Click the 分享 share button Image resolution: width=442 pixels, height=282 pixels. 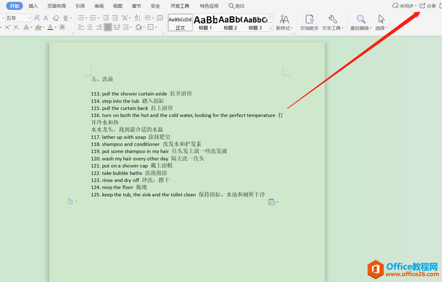pyautogui.click(x=428, y=6)
